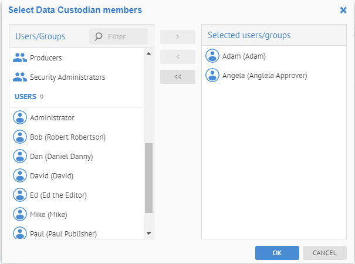The height and width of the screenshot is (264, 355).
Task: Click Bob's user avatar icon
Action: click(x=20, y=137)
